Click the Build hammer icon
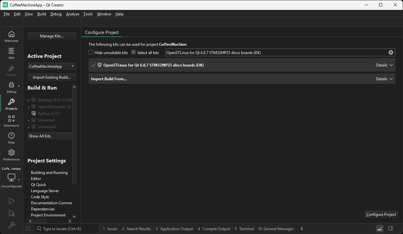This screenshot has width=403, height=234. (11, 225)
